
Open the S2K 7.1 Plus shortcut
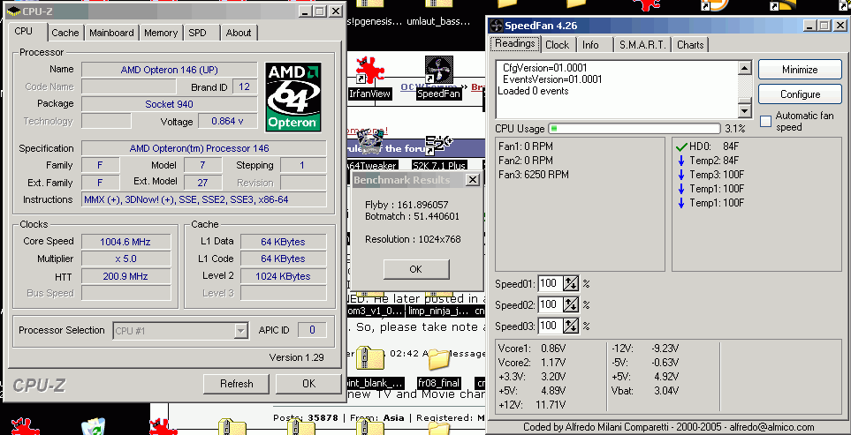438,146
